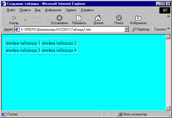Expand the Ссылки bar chevron

click(x=169, y=28)
